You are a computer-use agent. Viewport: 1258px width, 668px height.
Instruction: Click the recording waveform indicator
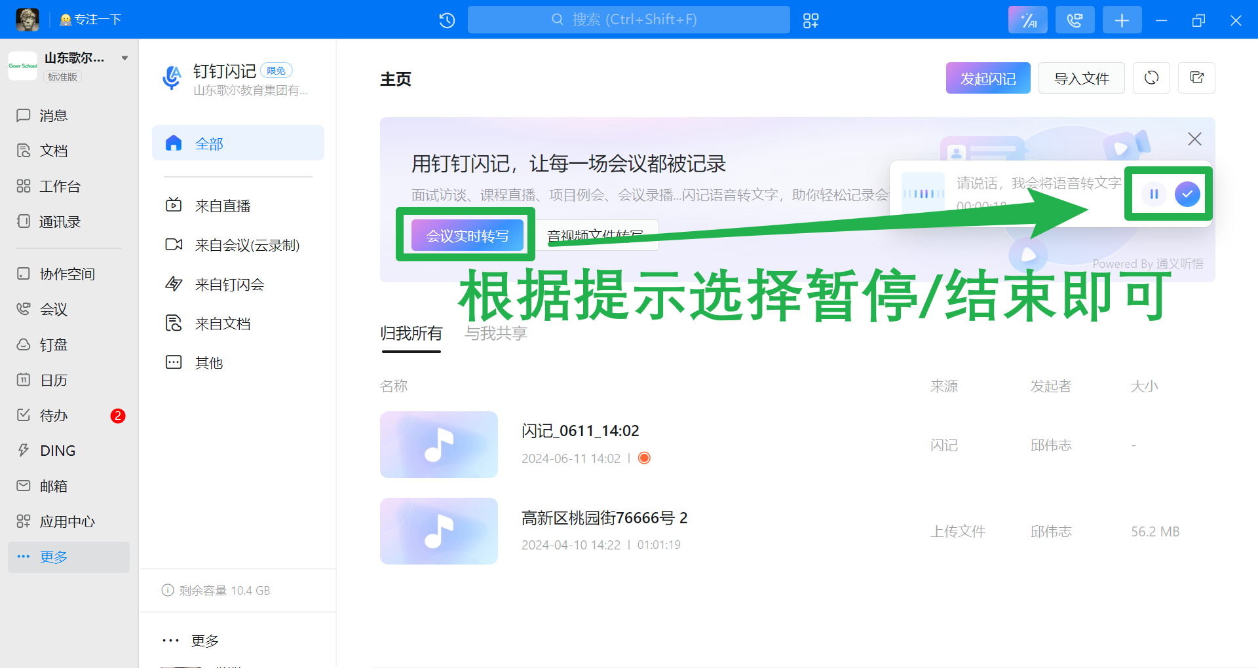[923, 193]
